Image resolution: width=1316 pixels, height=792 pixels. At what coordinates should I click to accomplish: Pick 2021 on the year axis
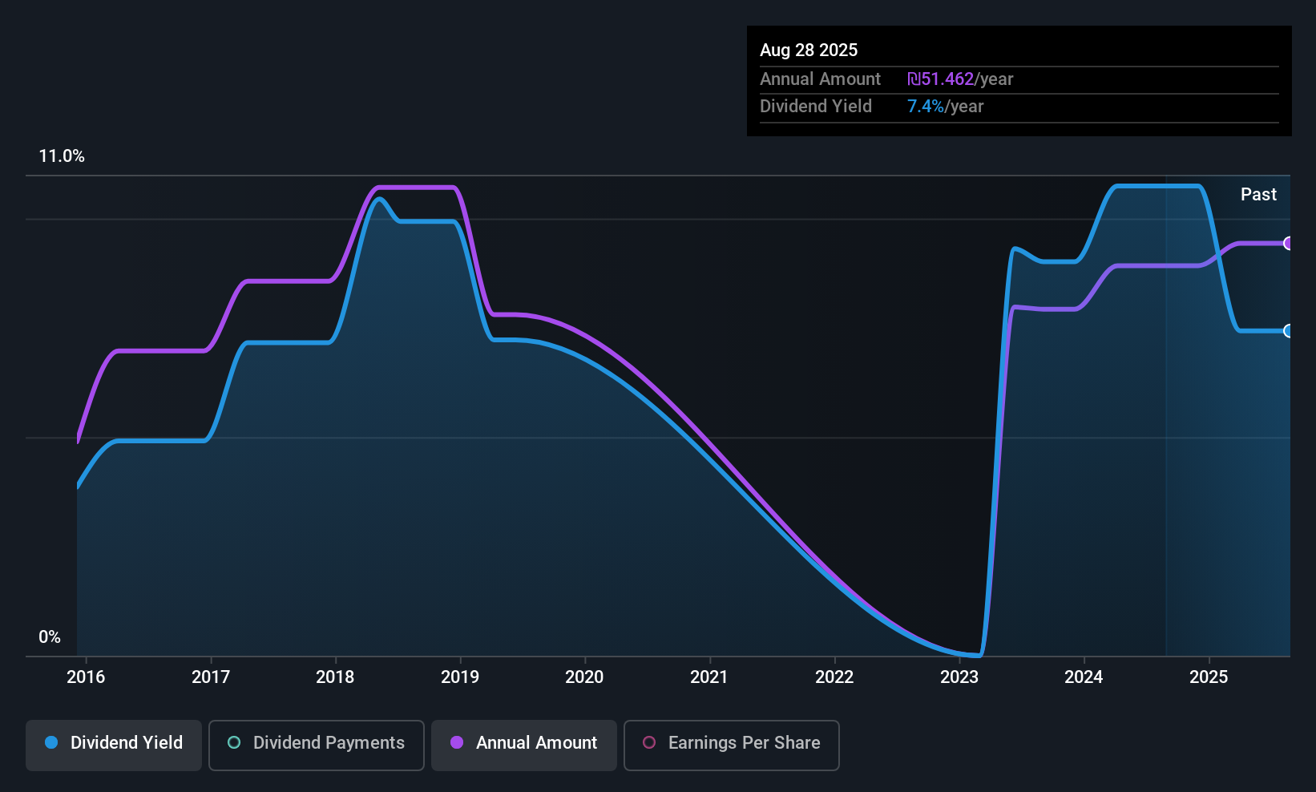click(709, 677)
